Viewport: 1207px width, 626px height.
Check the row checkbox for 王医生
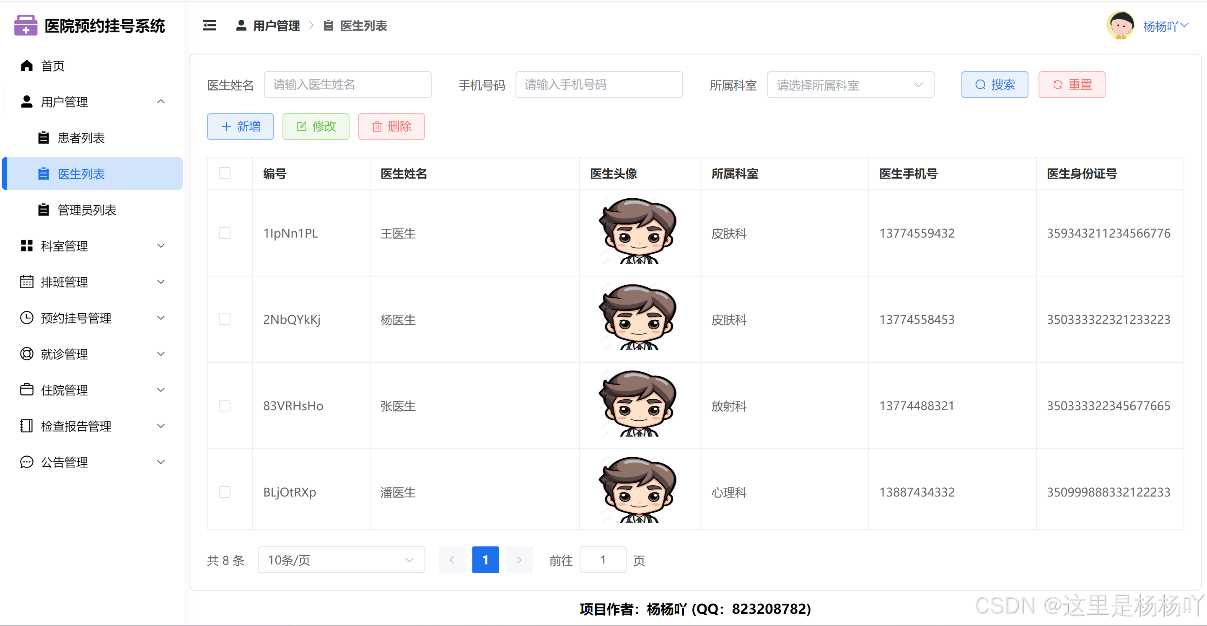point(225,233)
